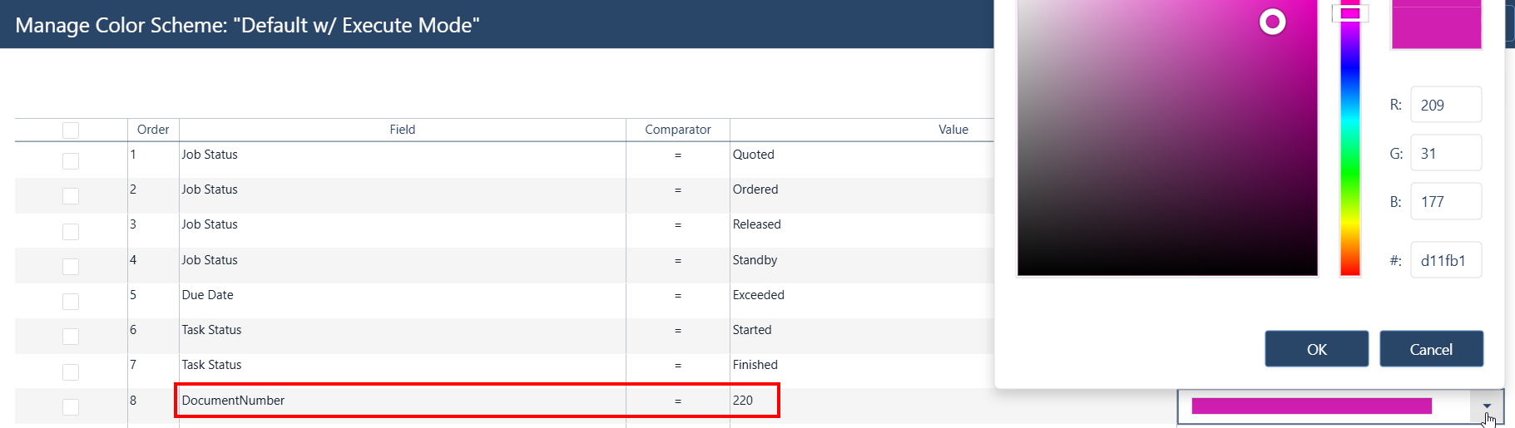Click the red value input field
The width and height of the screenshot is (1515, 428).
[1446, 105]
